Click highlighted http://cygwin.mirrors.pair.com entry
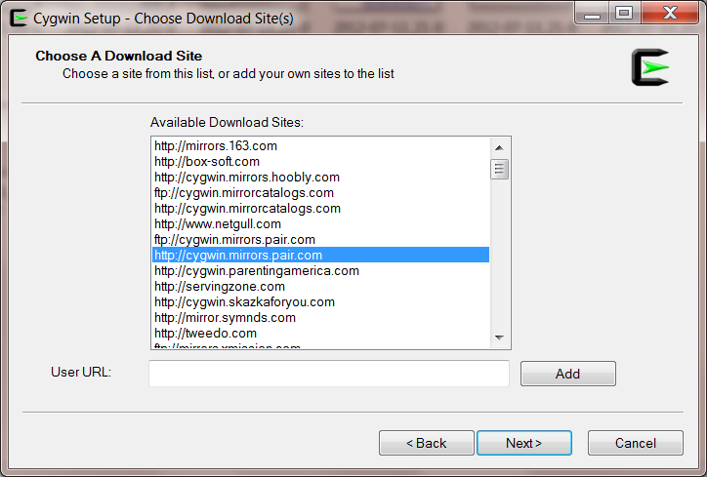The image size is (707, 477). (320, 255)
